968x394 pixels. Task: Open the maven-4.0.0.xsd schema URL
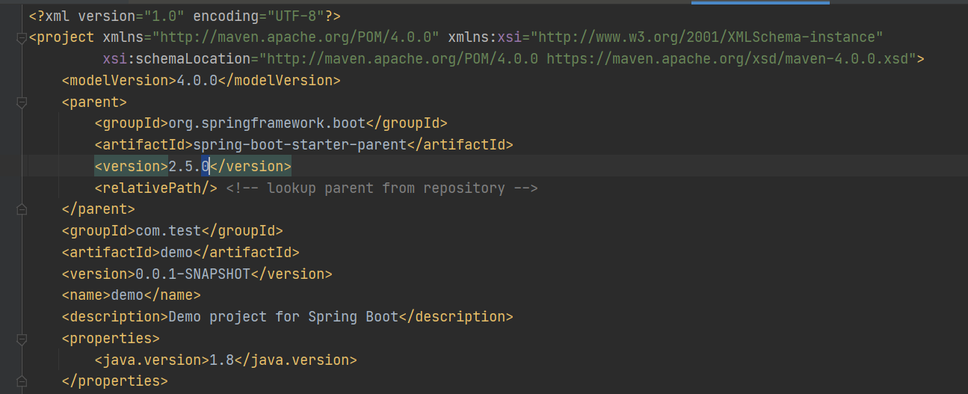click(x=731, y=59)
